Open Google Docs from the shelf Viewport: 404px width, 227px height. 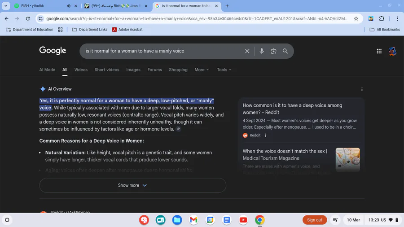point(227,220)
